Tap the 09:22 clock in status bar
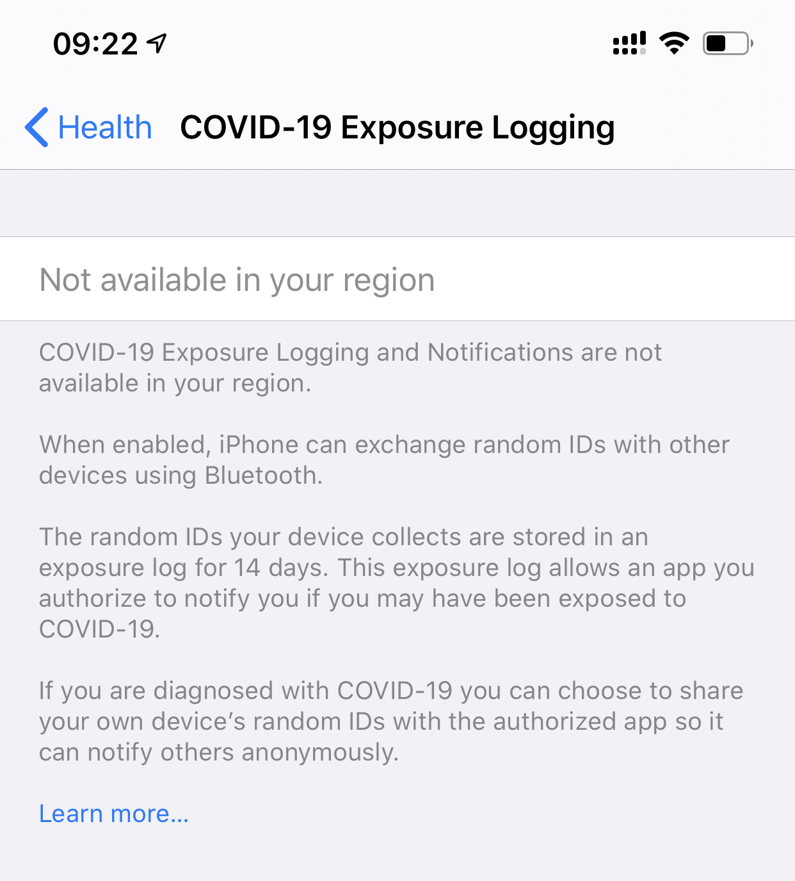The image size is (795, 881). click(x=95, y=44)
